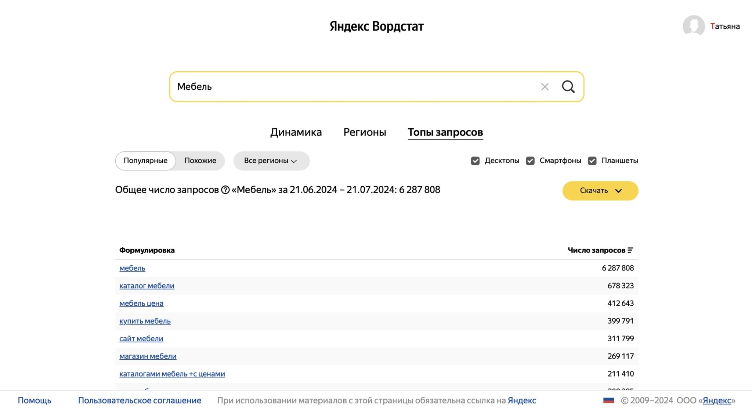Switch to the Похожие option
The height and width of the screenshot is (410, 752).
point(200,161)
